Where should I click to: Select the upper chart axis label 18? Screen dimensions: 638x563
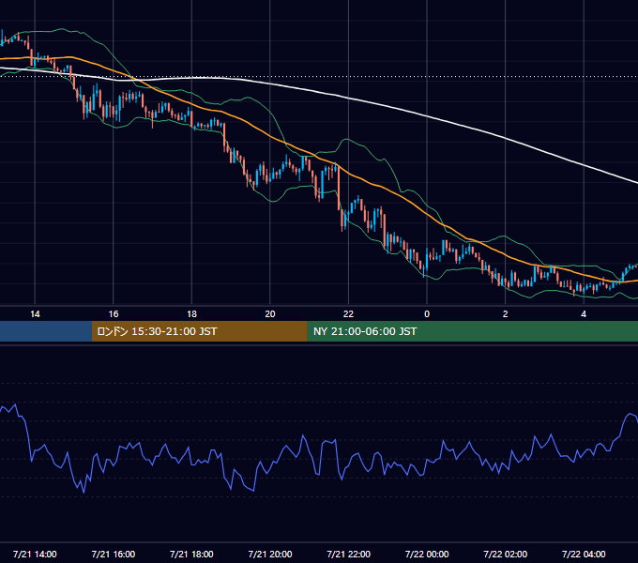tap(191, 314)
